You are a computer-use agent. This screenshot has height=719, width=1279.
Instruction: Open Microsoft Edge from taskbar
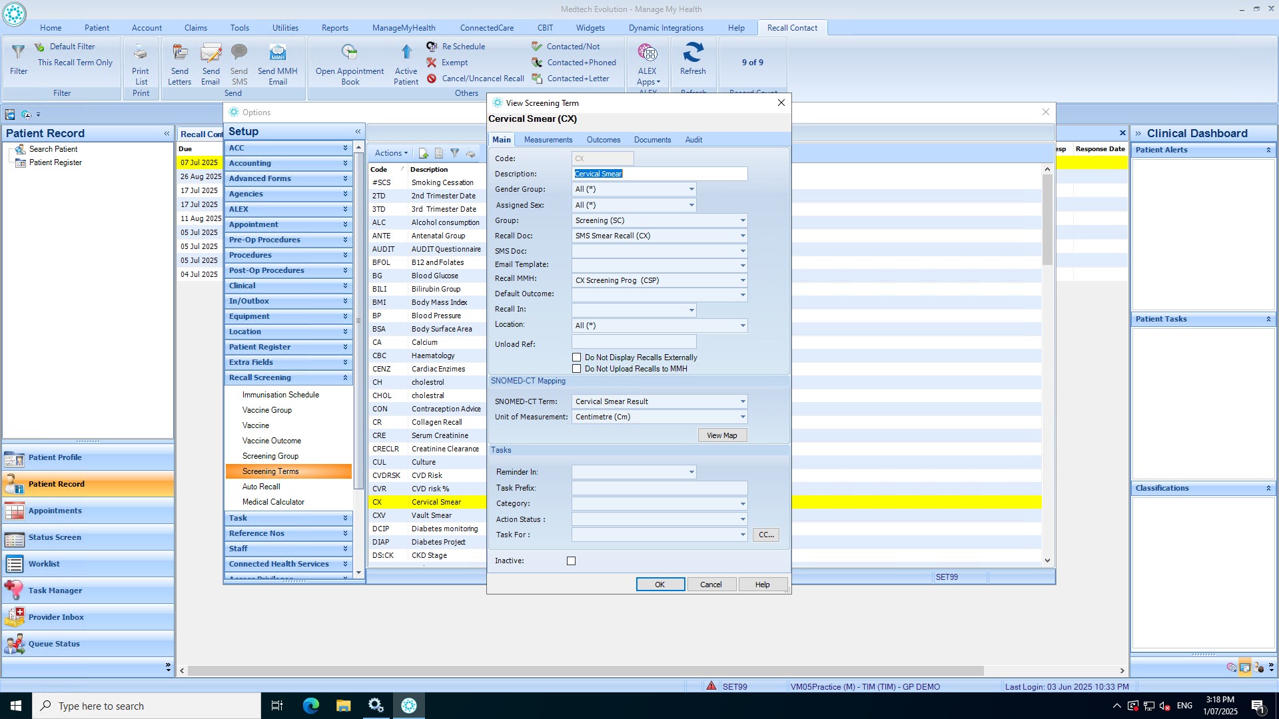tap(310, 706)
